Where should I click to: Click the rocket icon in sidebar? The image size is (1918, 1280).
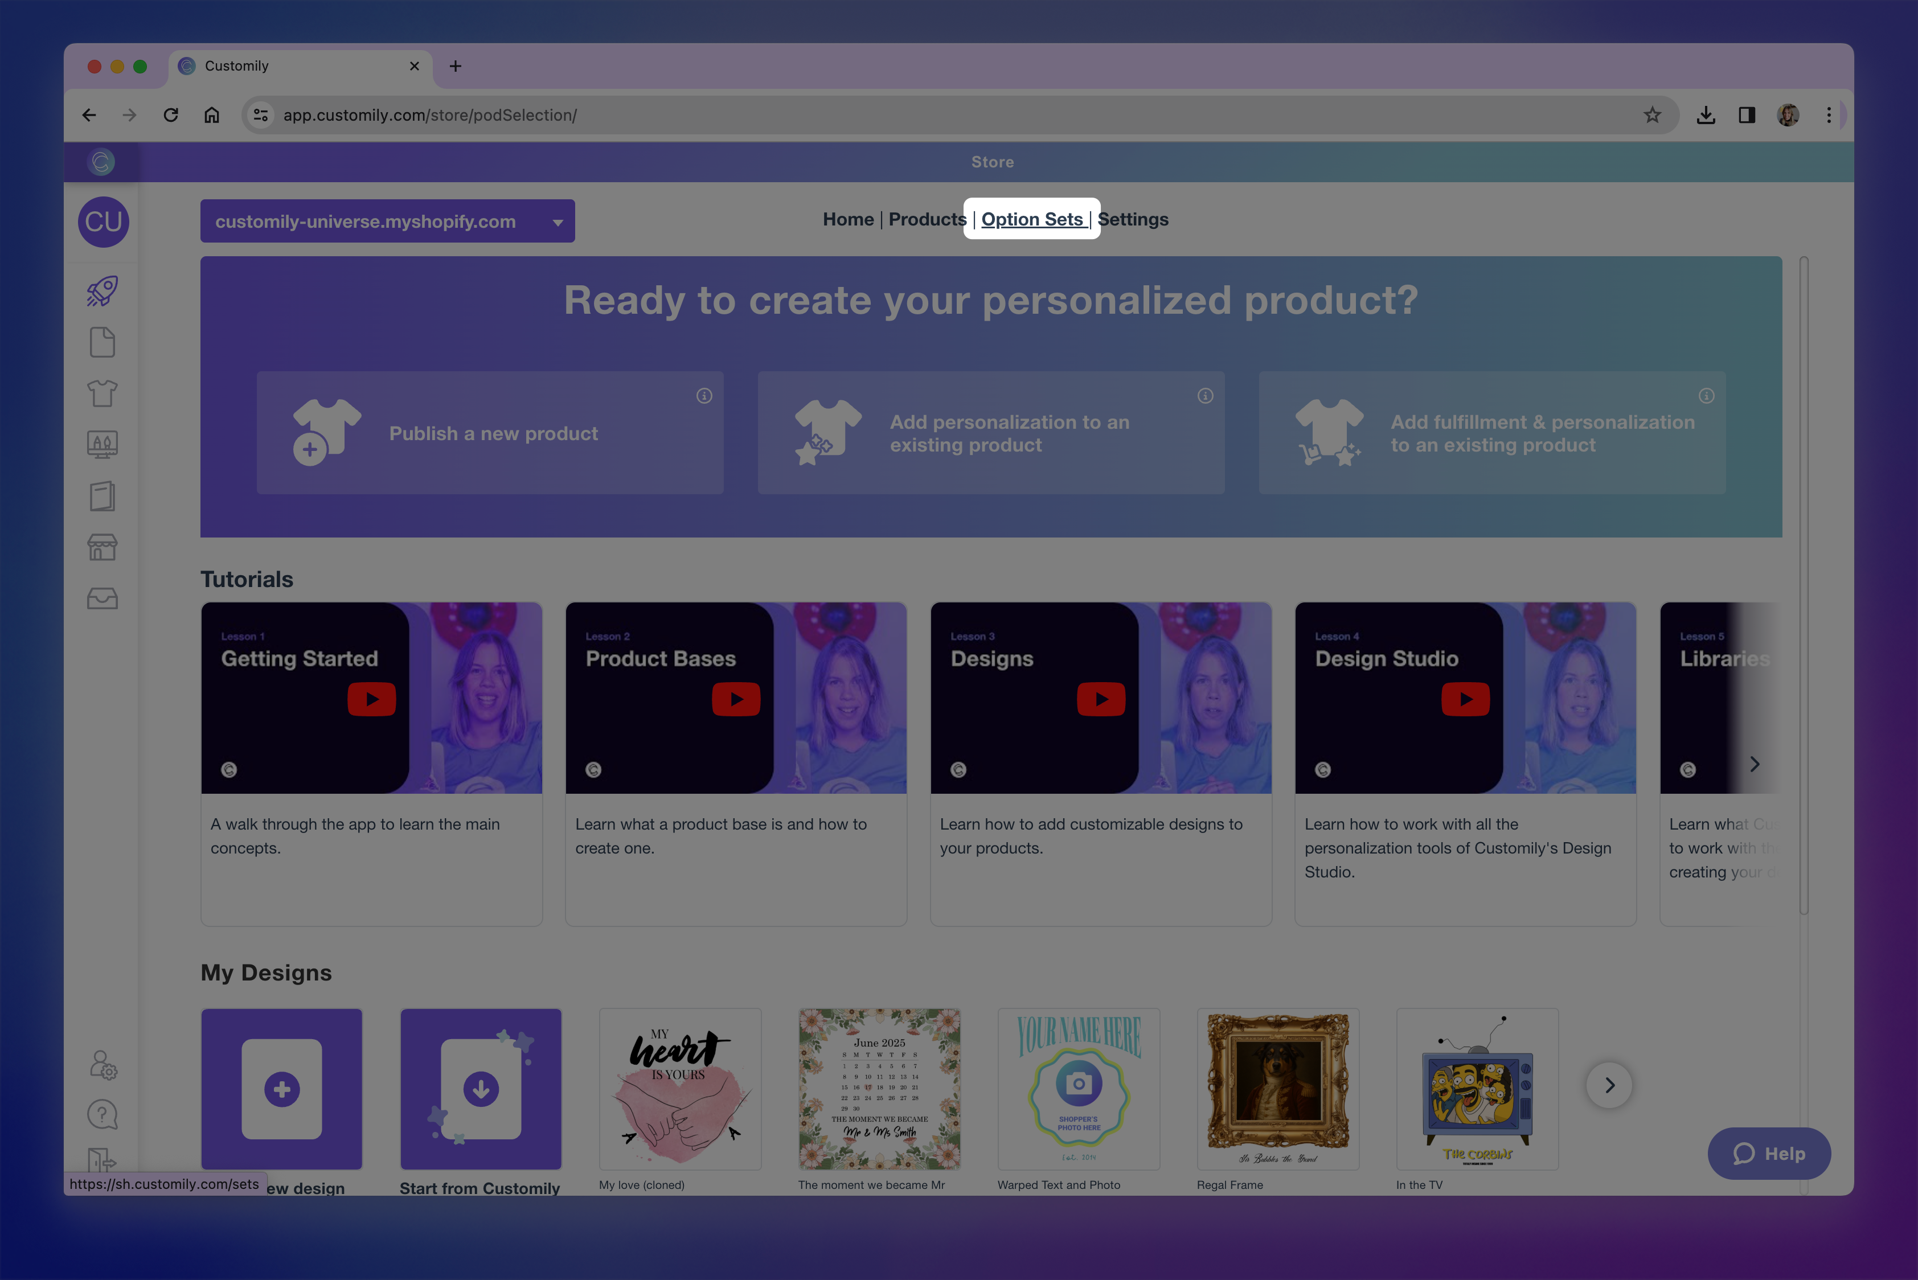click(x=103, y=292)
